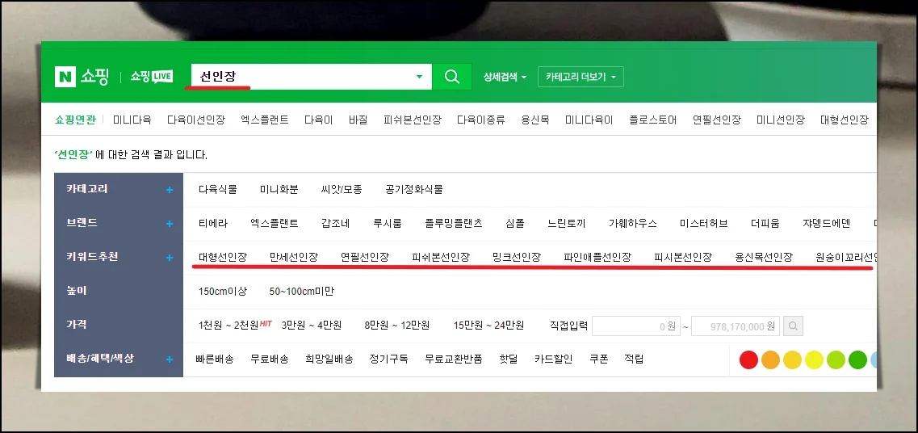
Task: Select the dark green color swatch
Action: click(857, 359)
